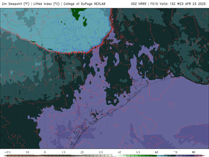
Task: Click 'College of DuPage NEXLAB' text
Action: [x=84, y=4]
